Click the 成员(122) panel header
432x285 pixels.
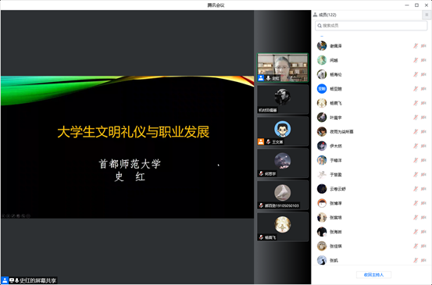coord(325,15)
